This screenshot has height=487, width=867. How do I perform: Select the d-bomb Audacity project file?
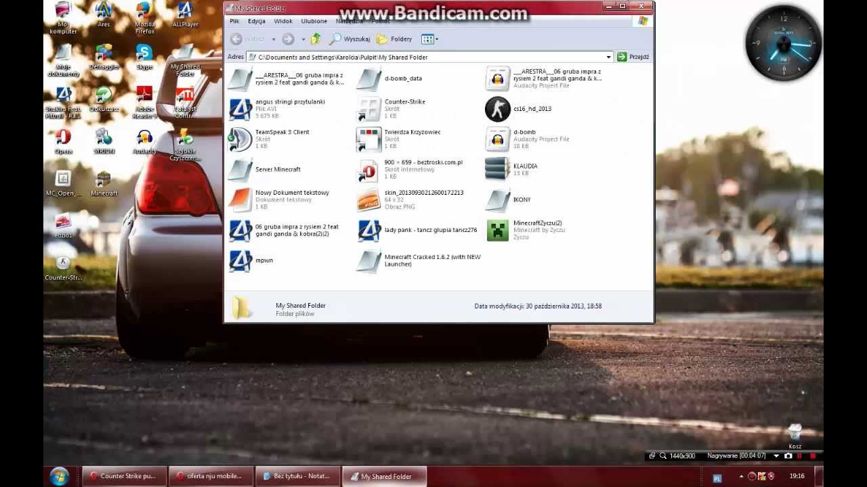(x=528, y=139)
